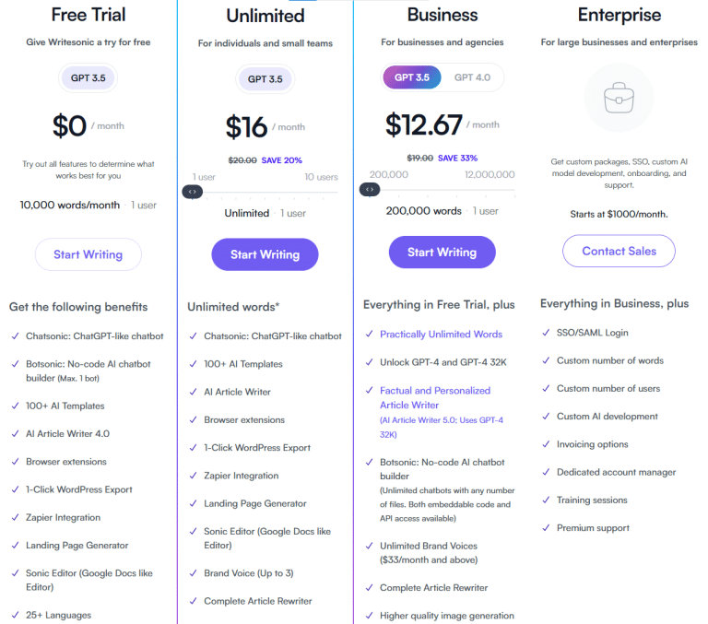
Task: Click checkmark beside 25+ Languages
Action: [16, 615]
